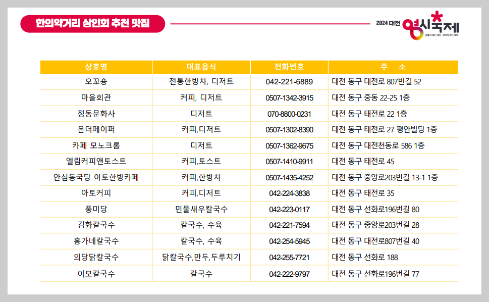Click phone number 042-221-6889
This screenshot has width=489, height=302.
tap(289, 82)
